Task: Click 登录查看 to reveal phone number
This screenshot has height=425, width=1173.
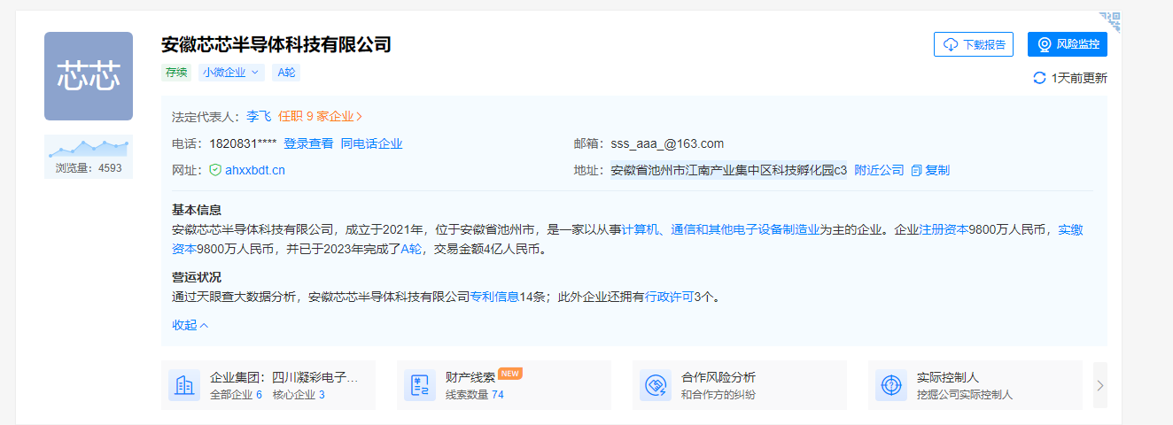Action: click(x=308, y=143)
